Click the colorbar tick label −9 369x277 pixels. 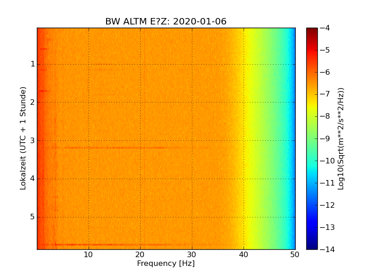click(x=325, y=138)
